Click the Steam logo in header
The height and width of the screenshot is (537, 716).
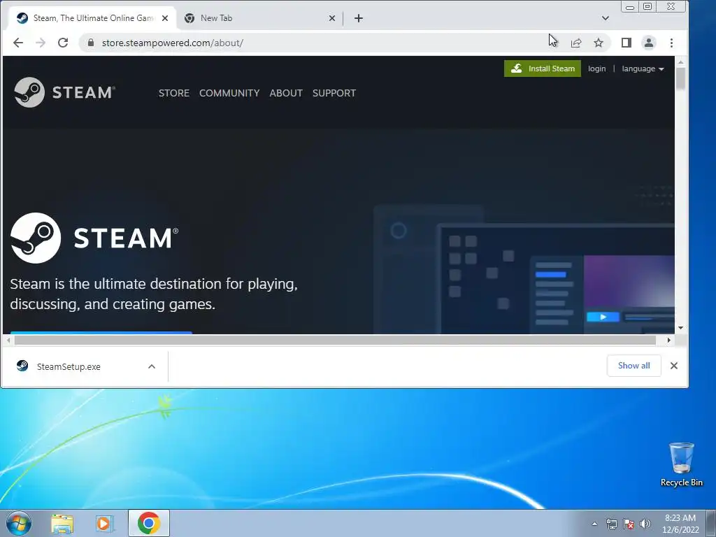point(64,93)
